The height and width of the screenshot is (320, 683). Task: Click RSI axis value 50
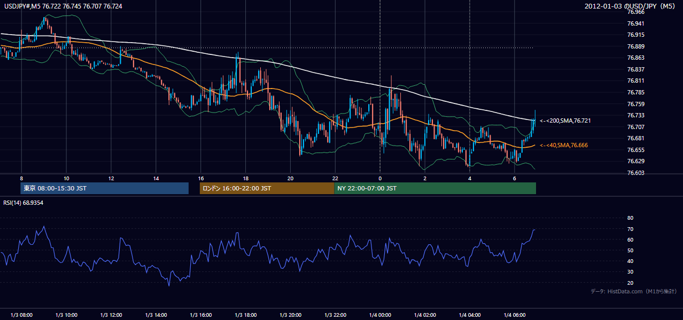(x=630, y=250)
